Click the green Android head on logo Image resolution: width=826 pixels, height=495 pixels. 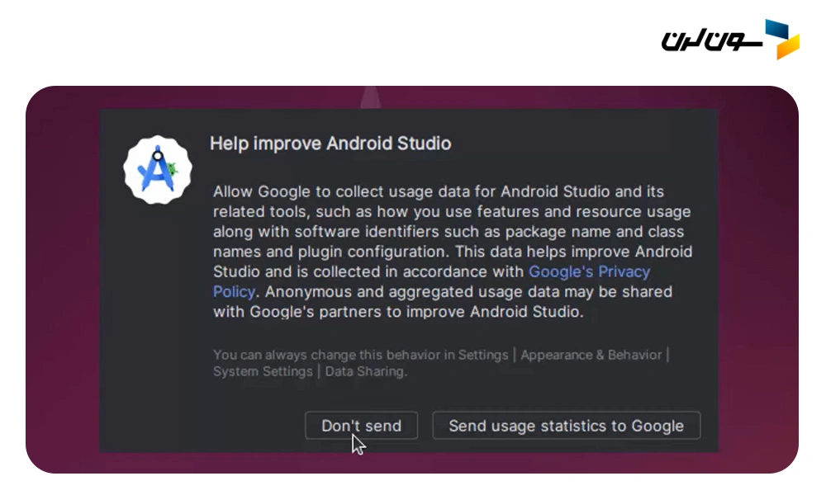coord(173,170)
